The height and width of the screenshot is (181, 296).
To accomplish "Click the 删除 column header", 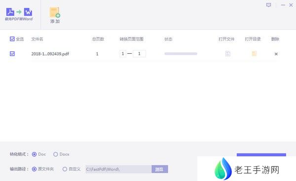I will [x=275, y=39].
